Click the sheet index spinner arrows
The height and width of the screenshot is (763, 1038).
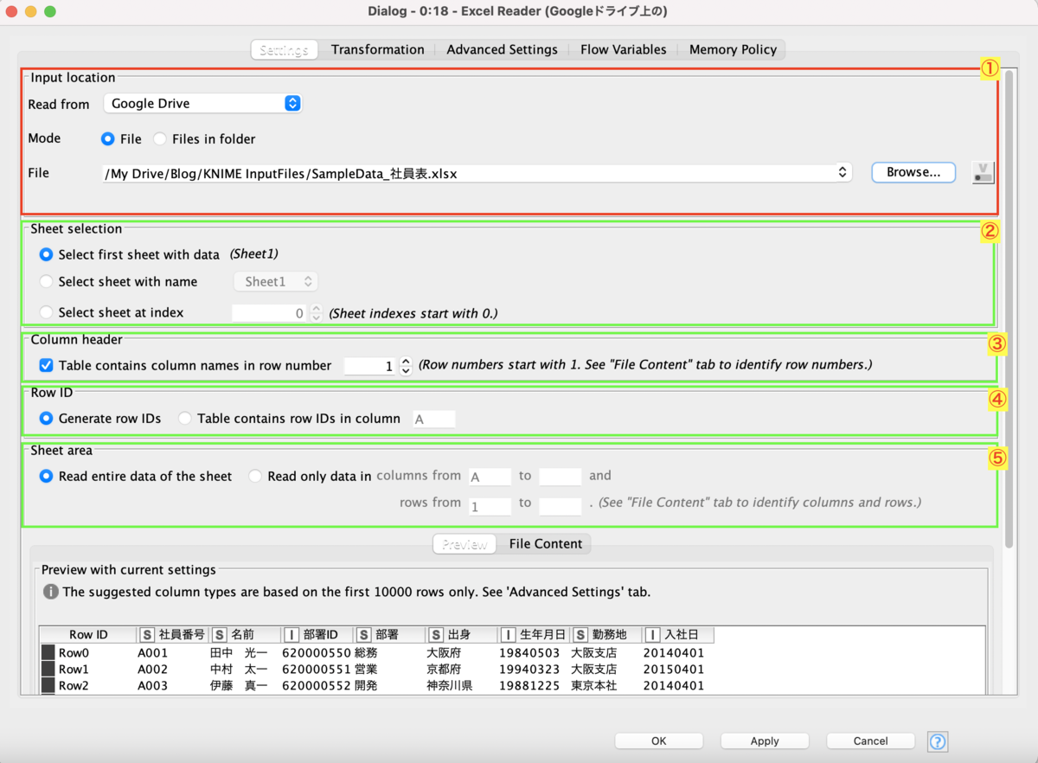click(x=316, y=313)
